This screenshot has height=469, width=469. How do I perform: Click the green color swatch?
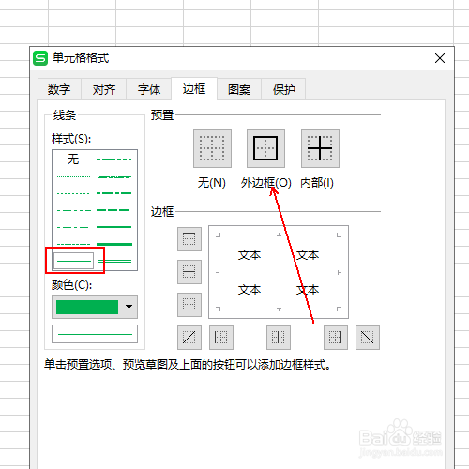87,307
